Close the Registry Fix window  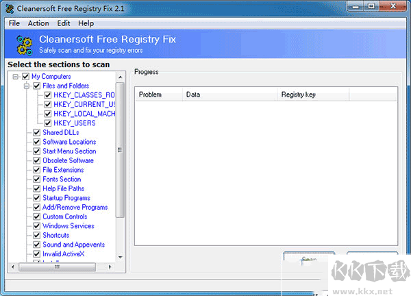tap(393, 6)
